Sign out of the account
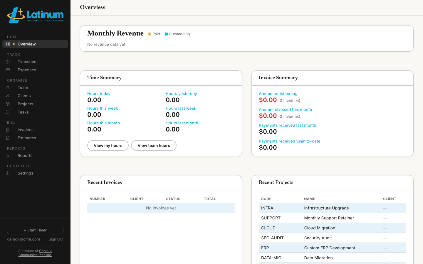Screen dimensions: 423x264 coord(56,239)
